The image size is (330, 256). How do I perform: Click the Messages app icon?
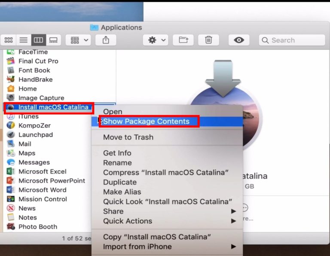pos(10,162)
